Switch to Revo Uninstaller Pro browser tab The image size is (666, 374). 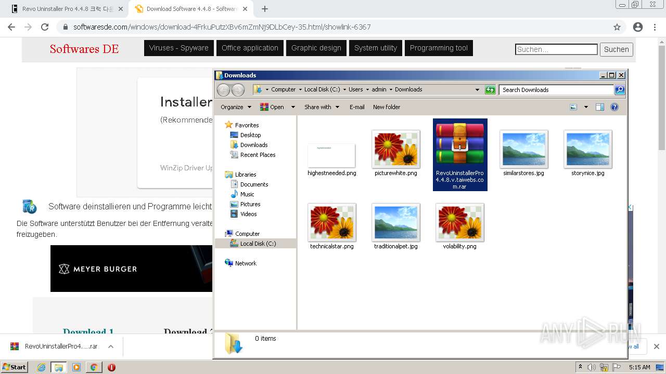pyautogui.click(x=67, y=9)
